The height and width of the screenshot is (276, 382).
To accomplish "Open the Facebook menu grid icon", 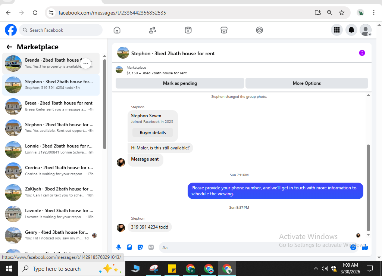I will pos(337,30).
